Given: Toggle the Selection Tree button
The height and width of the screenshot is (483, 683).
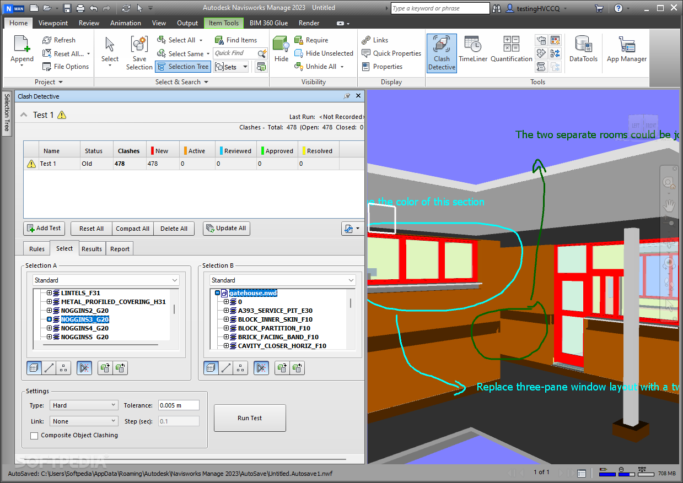Looking at the screenshot, I should pos(183,67).
